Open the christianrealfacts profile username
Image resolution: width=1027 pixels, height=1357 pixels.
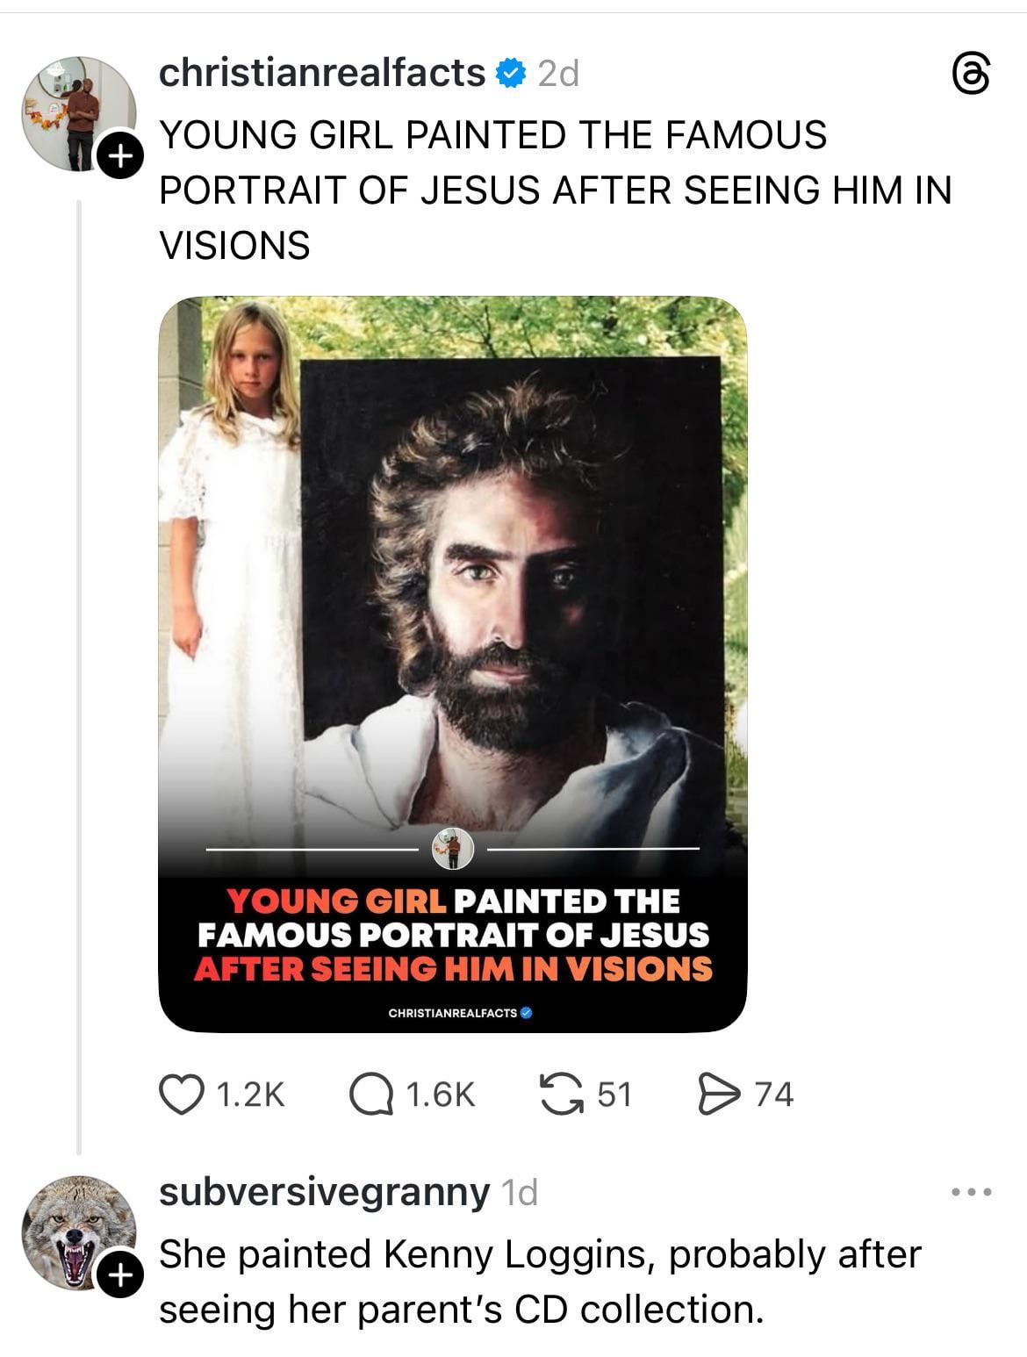(x=321, y=73)
